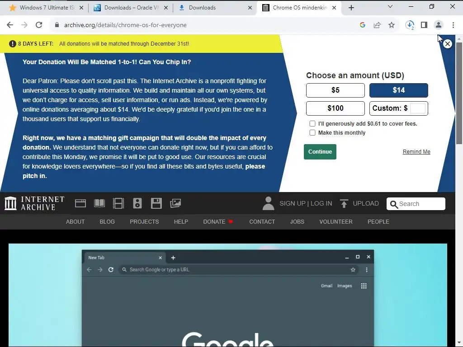
Task: Select the $14 donation amount
Action: [x=399, y=90]
